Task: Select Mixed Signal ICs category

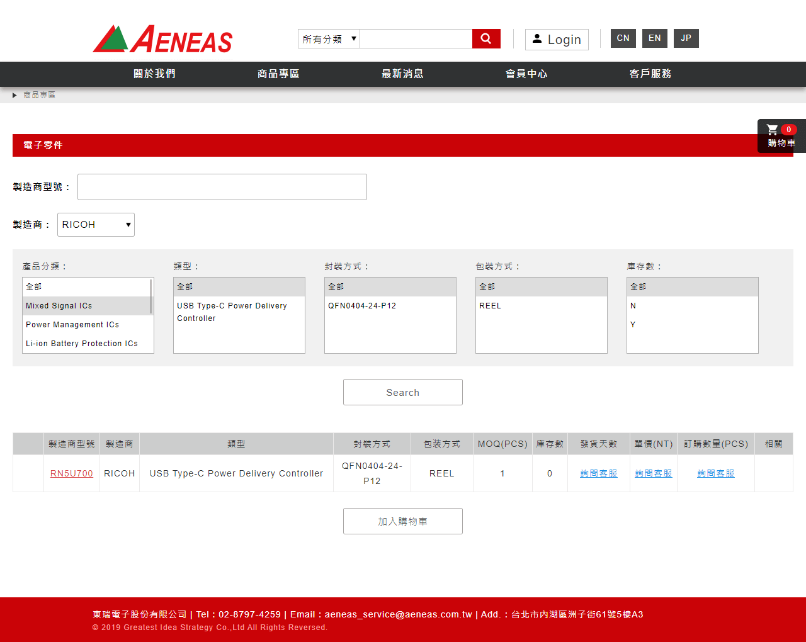Action: point(86,306)
